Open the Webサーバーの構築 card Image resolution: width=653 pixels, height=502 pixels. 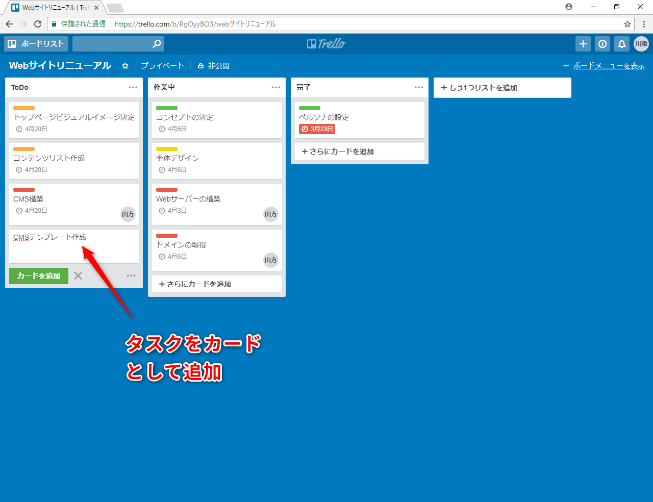pyautogui.click(x=217, y=204)
